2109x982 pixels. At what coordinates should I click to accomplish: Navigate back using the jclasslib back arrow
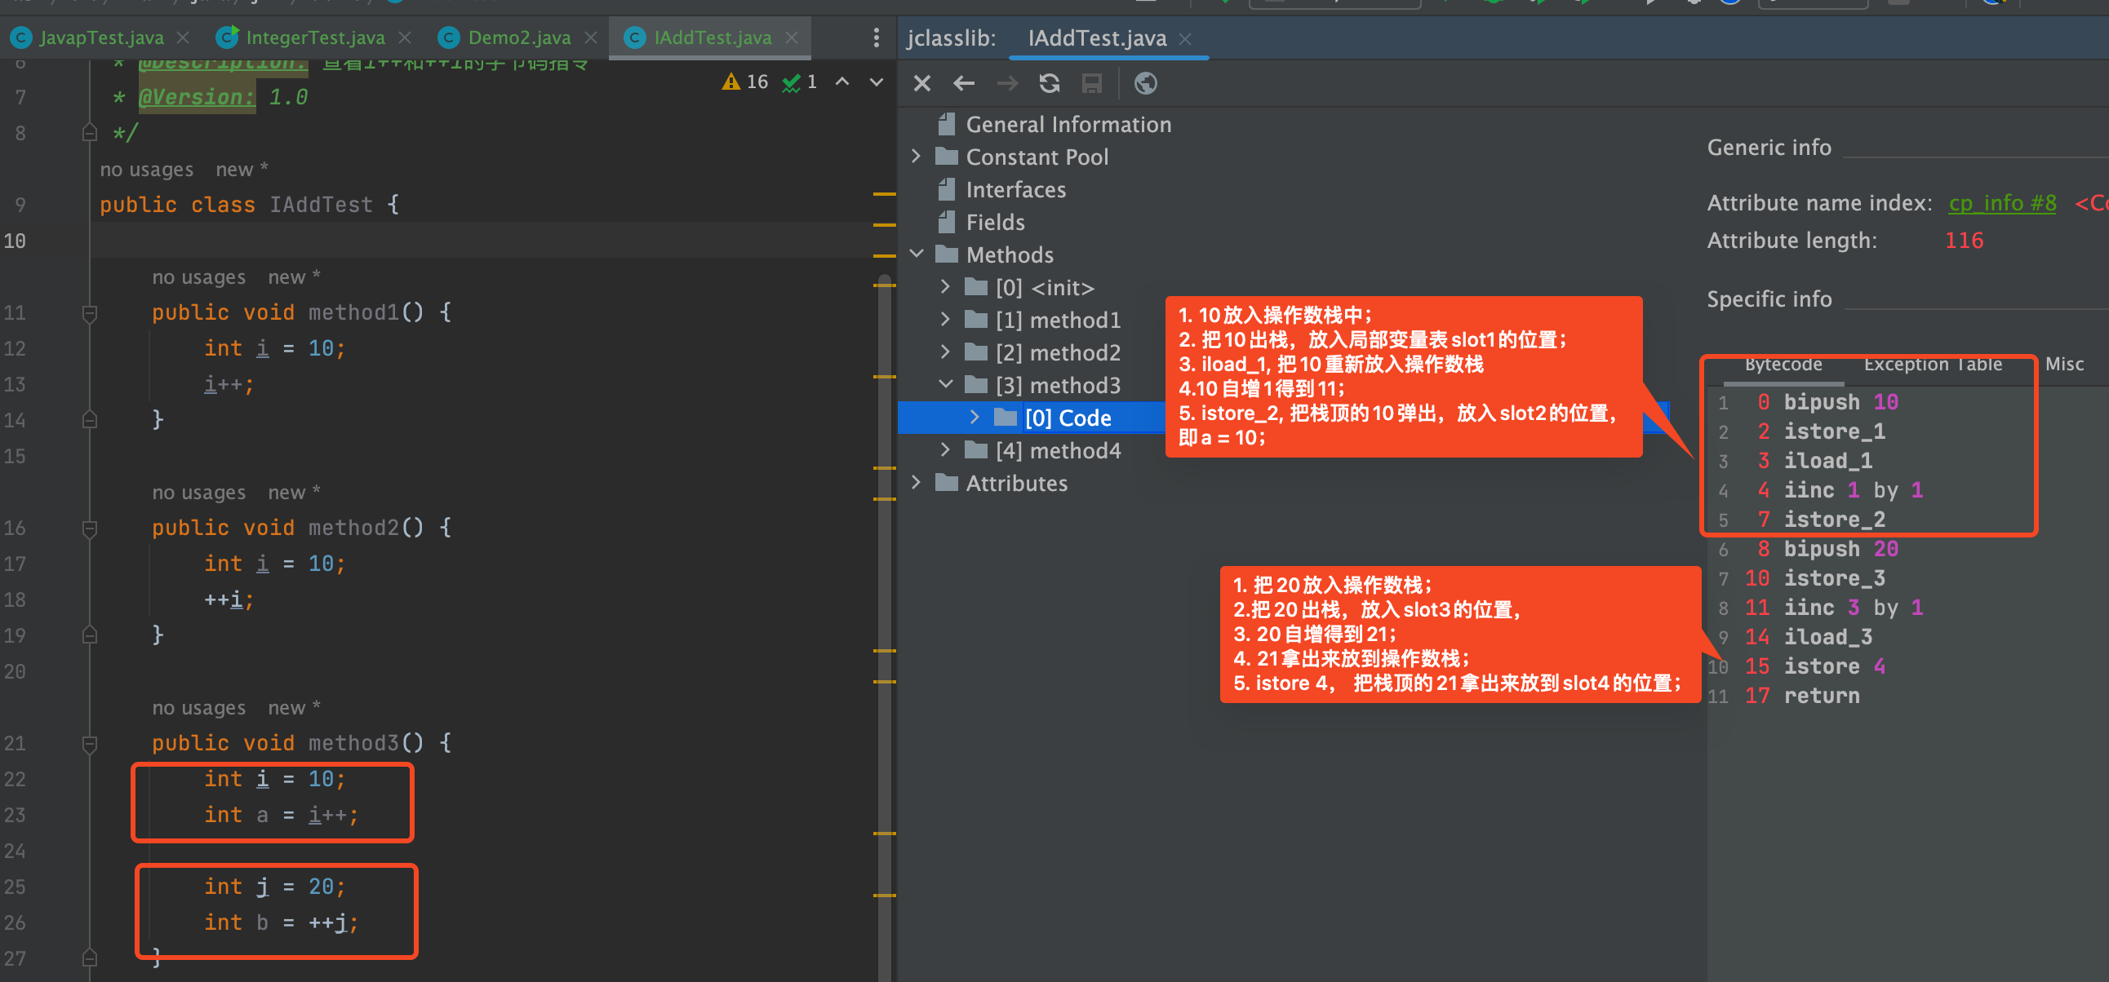[x=965, y=83]
